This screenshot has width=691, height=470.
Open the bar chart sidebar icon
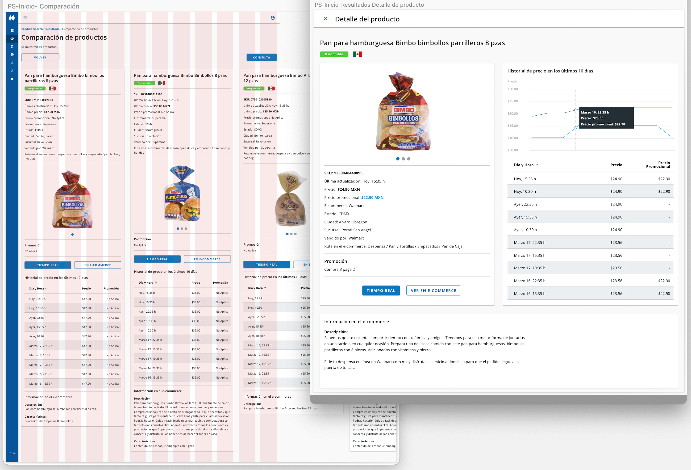[12, 63]
